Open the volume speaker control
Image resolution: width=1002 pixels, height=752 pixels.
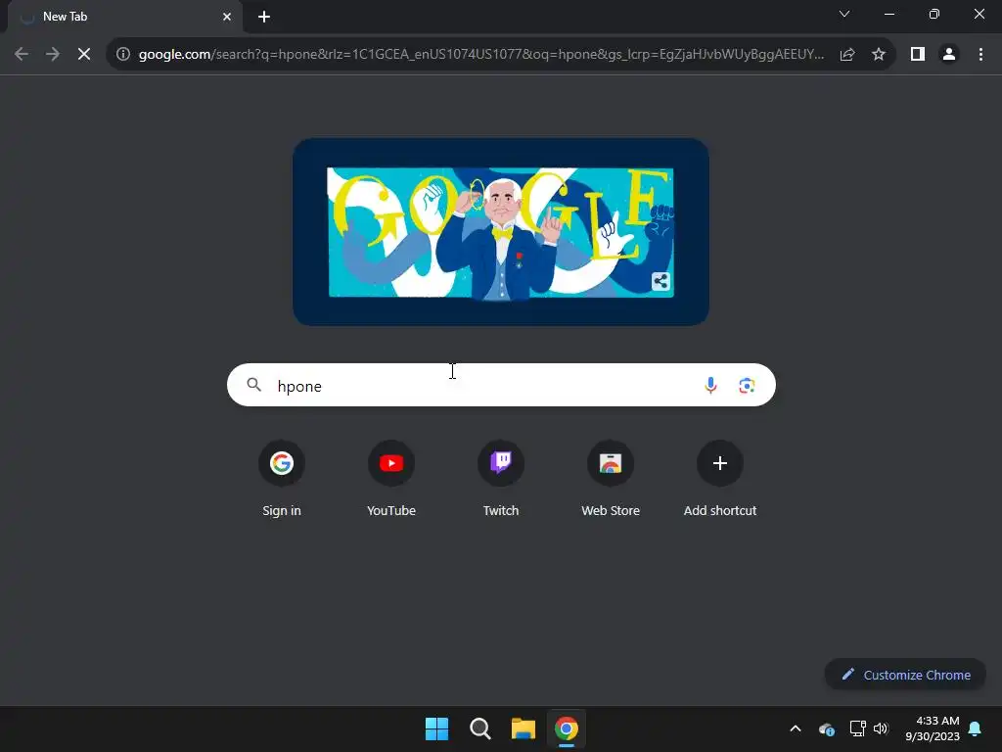881,728
